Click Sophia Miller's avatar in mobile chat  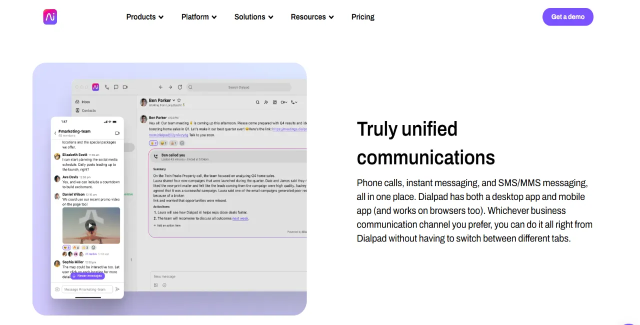coord(57,263)
